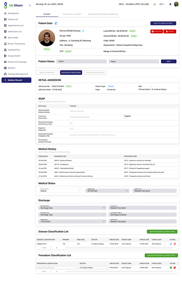Open the Medical Status Default dropdown
Image resolution: width=182 pixels, height=281 pixels.
click(60, 191)
